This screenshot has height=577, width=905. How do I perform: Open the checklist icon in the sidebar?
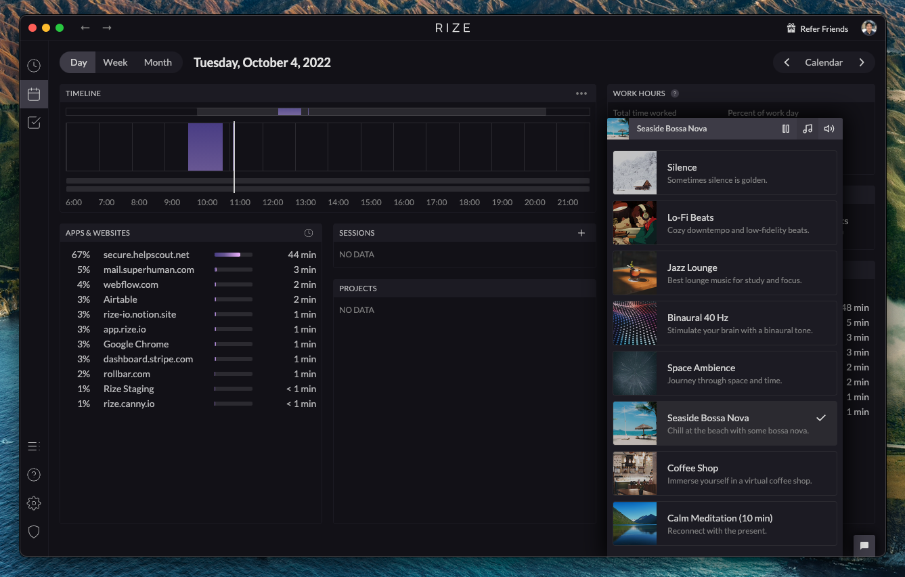pyautogui.click(x=34, y=123)
